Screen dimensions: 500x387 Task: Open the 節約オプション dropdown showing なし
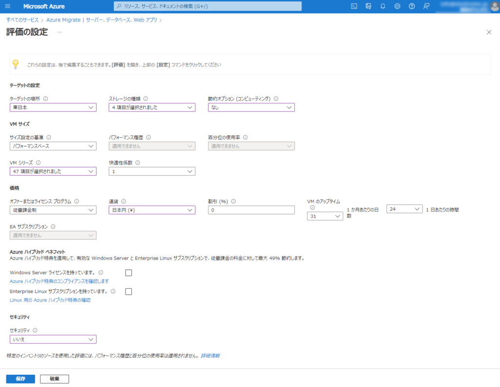point(251,107)
